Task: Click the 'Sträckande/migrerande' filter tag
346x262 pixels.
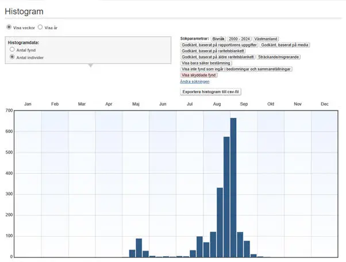Action: (x=278, y=57)
